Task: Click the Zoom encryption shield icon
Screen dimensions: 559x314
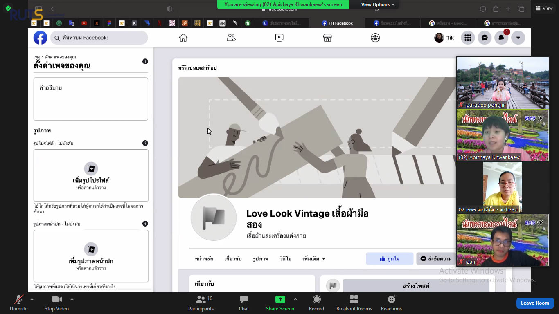Action: (x=8, y=8)
